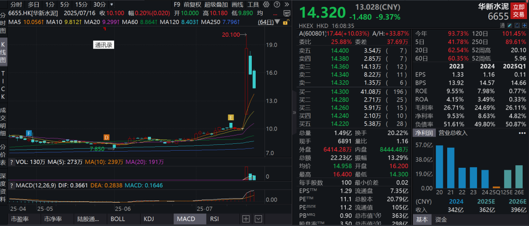529x226 pixels.
Task: Click the 通讯录 tooltip label
Action: pyautogui.click(x=103, y=45)
